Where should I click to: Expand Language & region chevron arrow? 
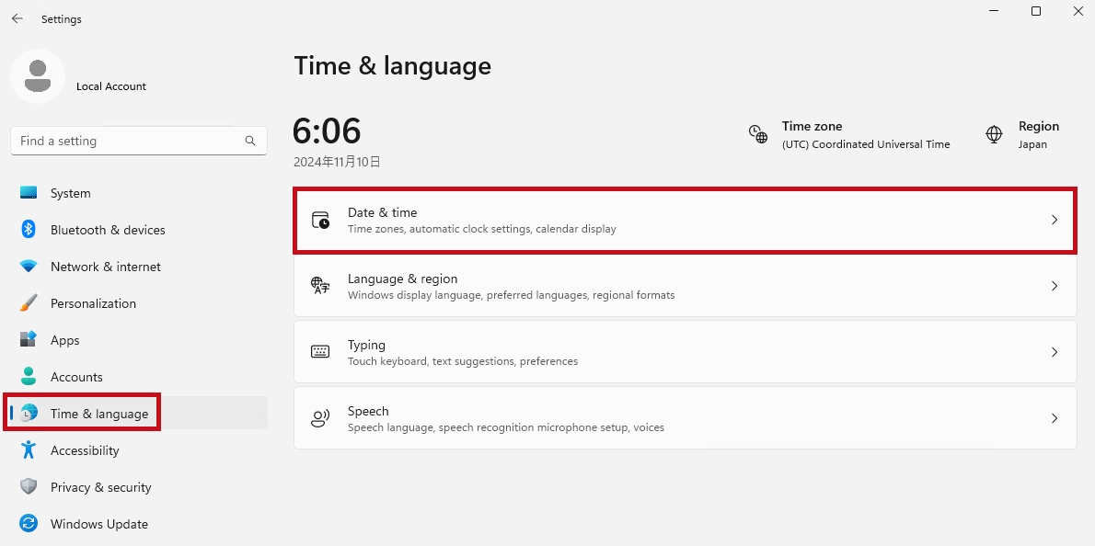click(x=1055, y=286)
